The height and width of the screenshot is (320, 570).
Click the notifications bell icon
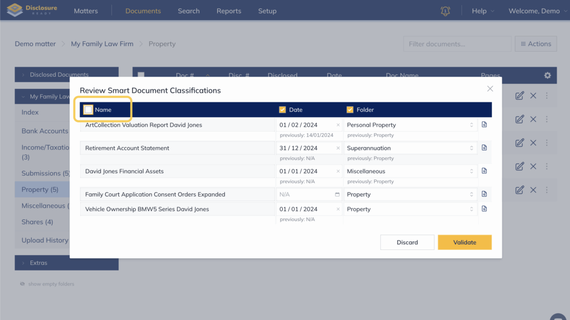click(445, 11)
